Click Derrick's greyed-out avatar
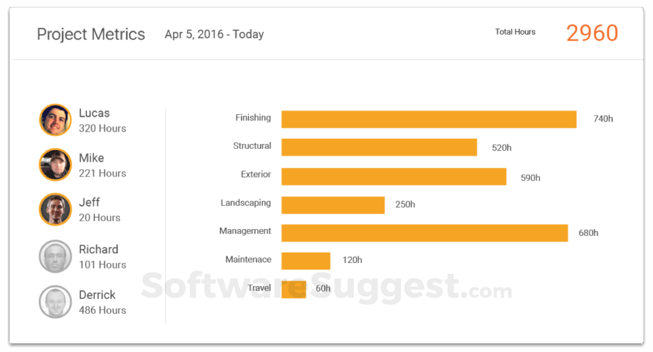The width and height of the screenshot is (653, 352). coord(55,302)
